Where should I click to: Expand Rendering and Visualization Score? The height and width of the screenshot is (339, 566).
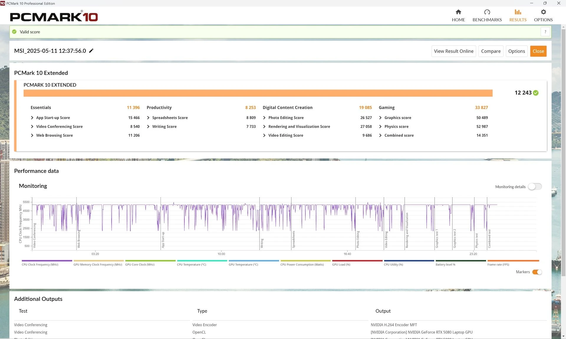click(x=264, y=127)
